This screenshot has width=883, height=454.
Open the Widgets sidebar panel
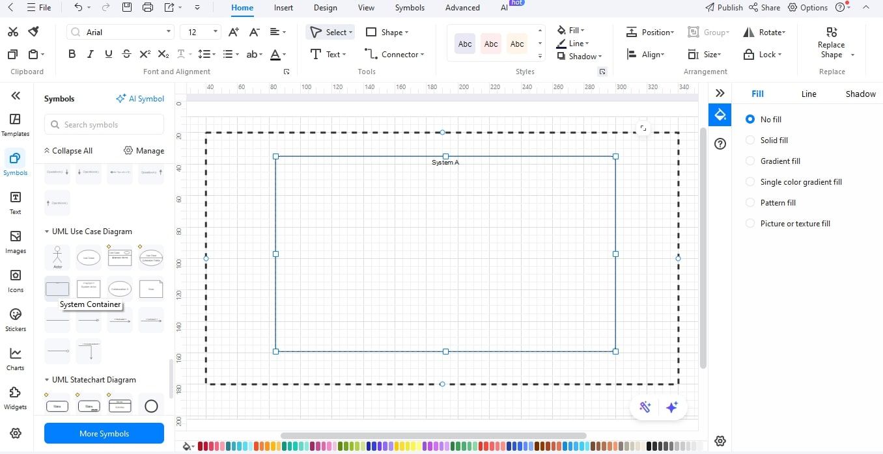(x=16, y=398)
